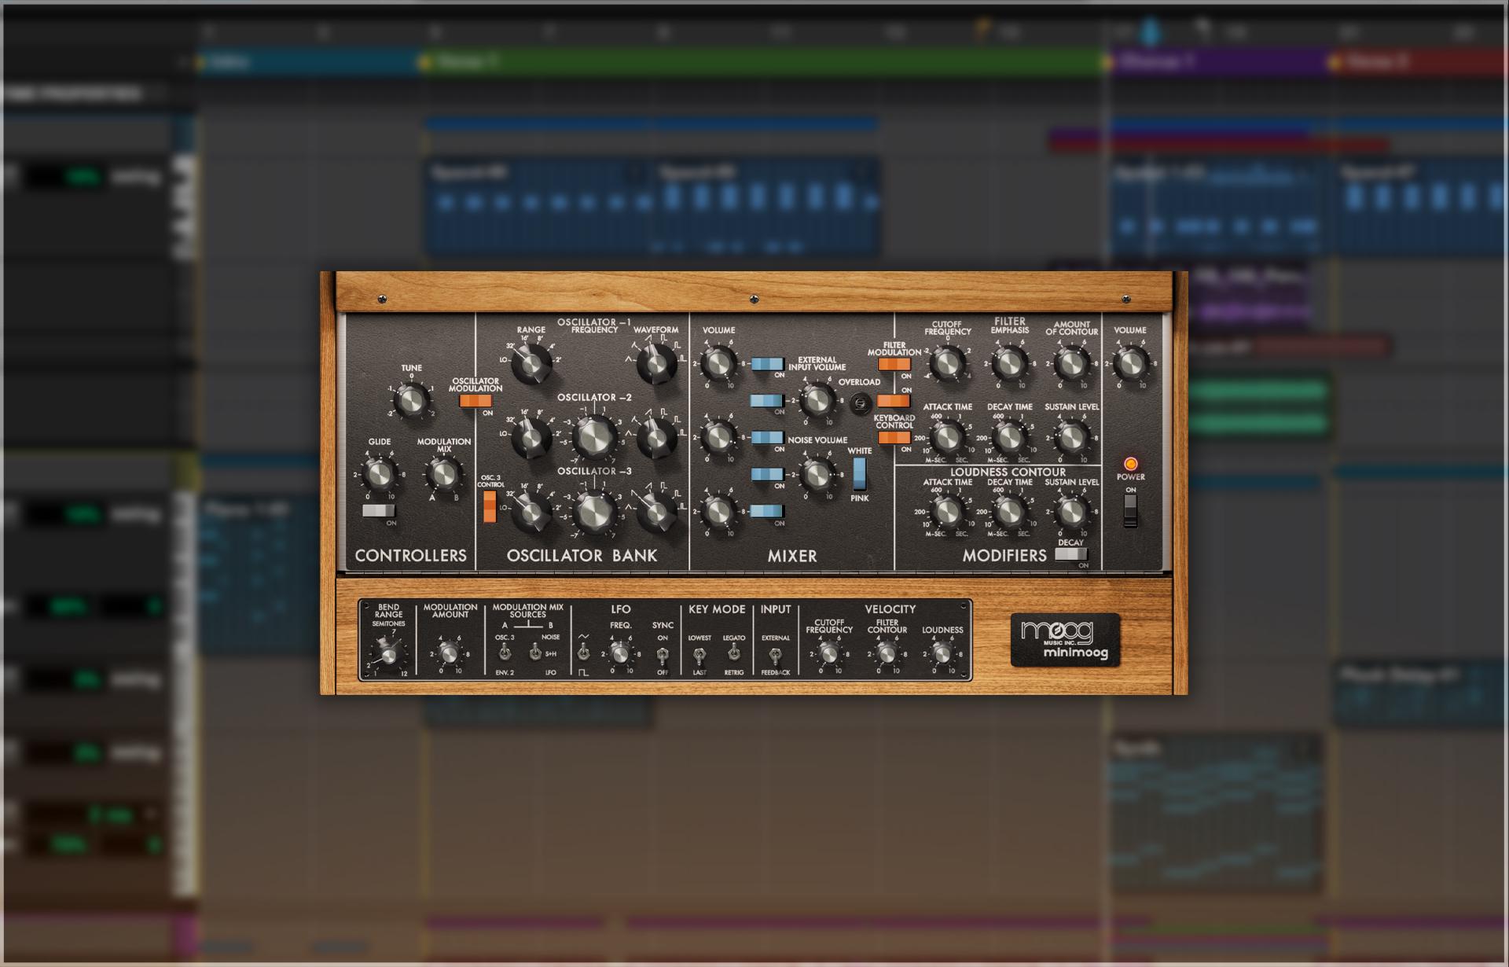This screenshot has height=967, width=1509.
Task: Toggle the Oscillator Modulation switch
Action: click(x=475, y=401)
